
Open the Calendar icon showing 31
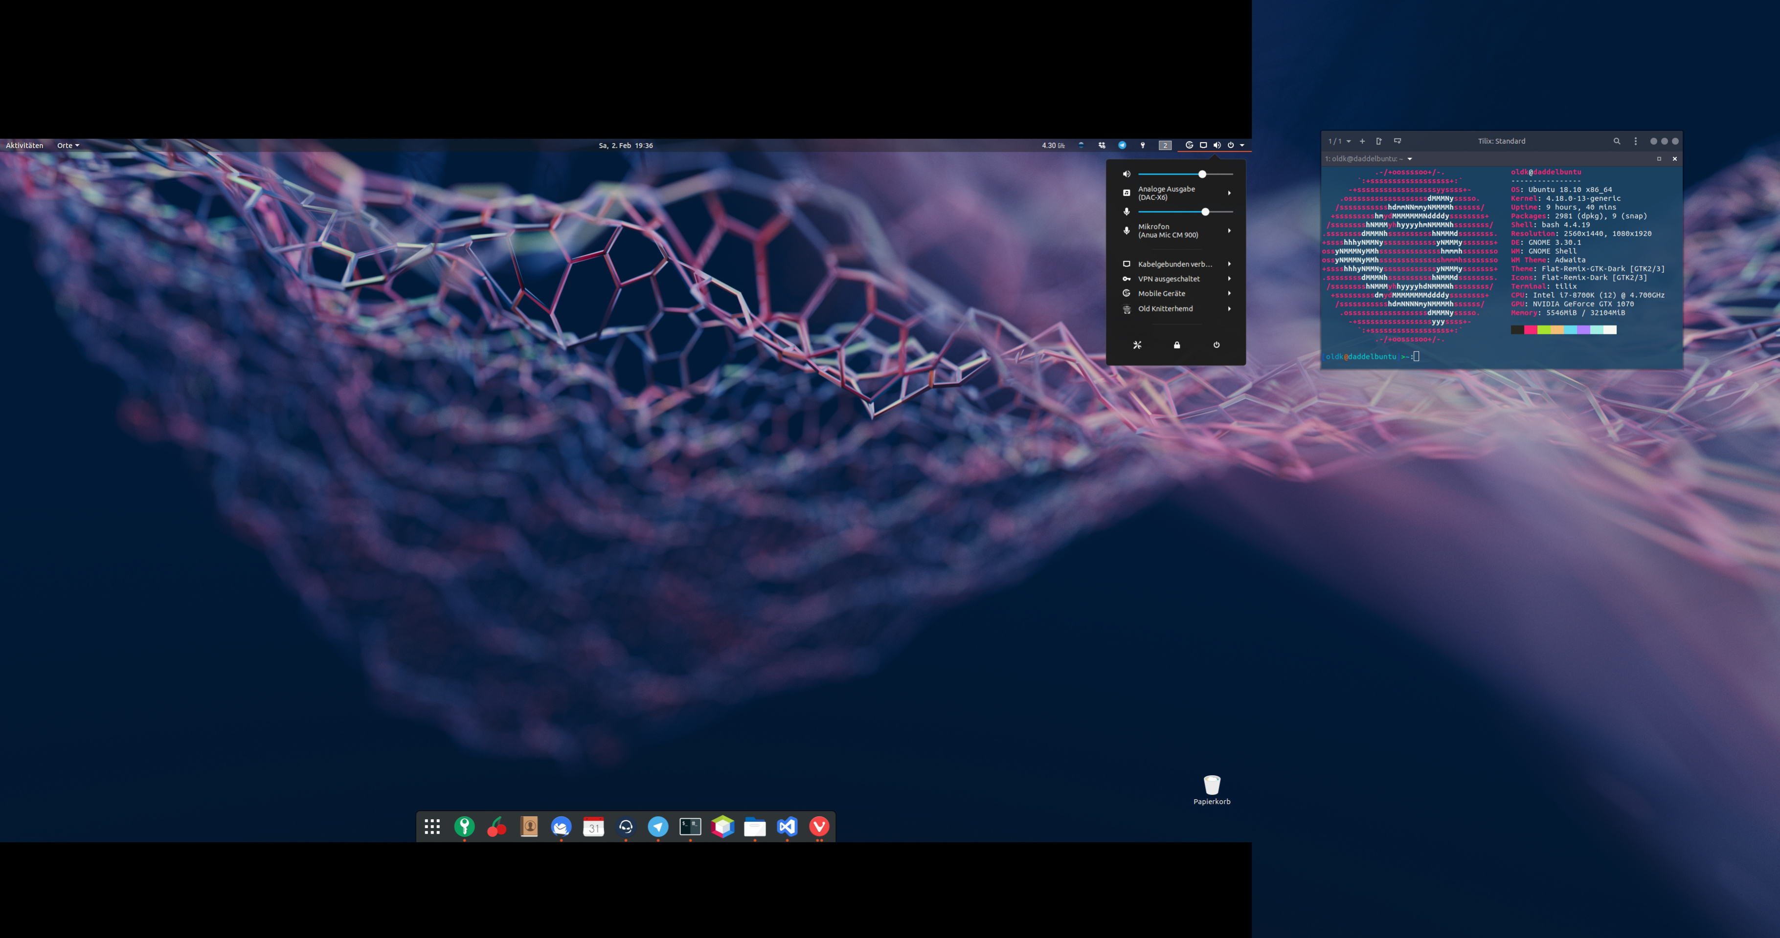click(x=593, y=827)
